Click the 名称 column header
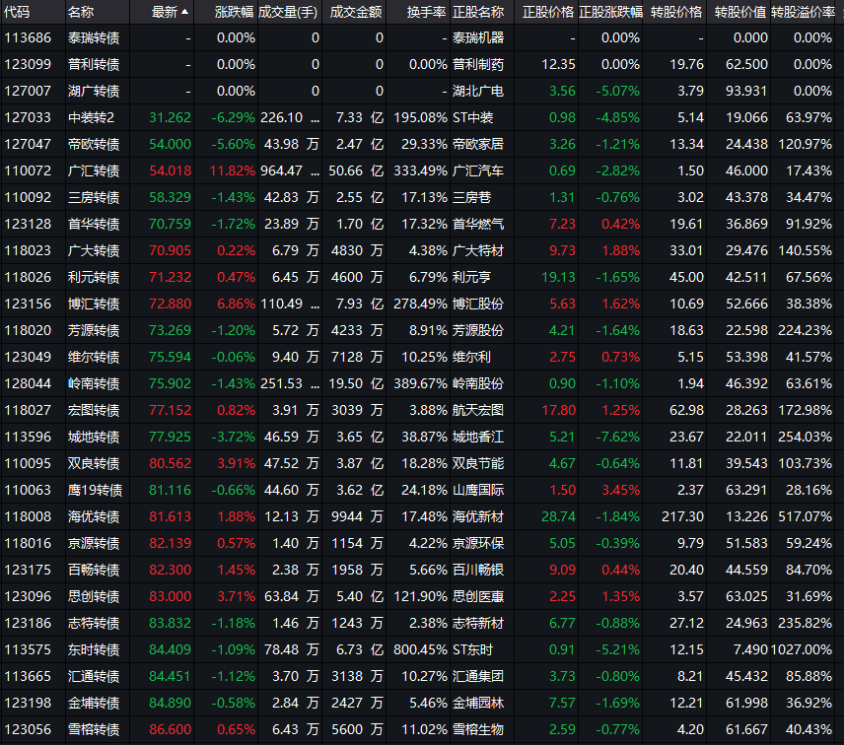Viewport: 844px width, 745px height. 81,12
